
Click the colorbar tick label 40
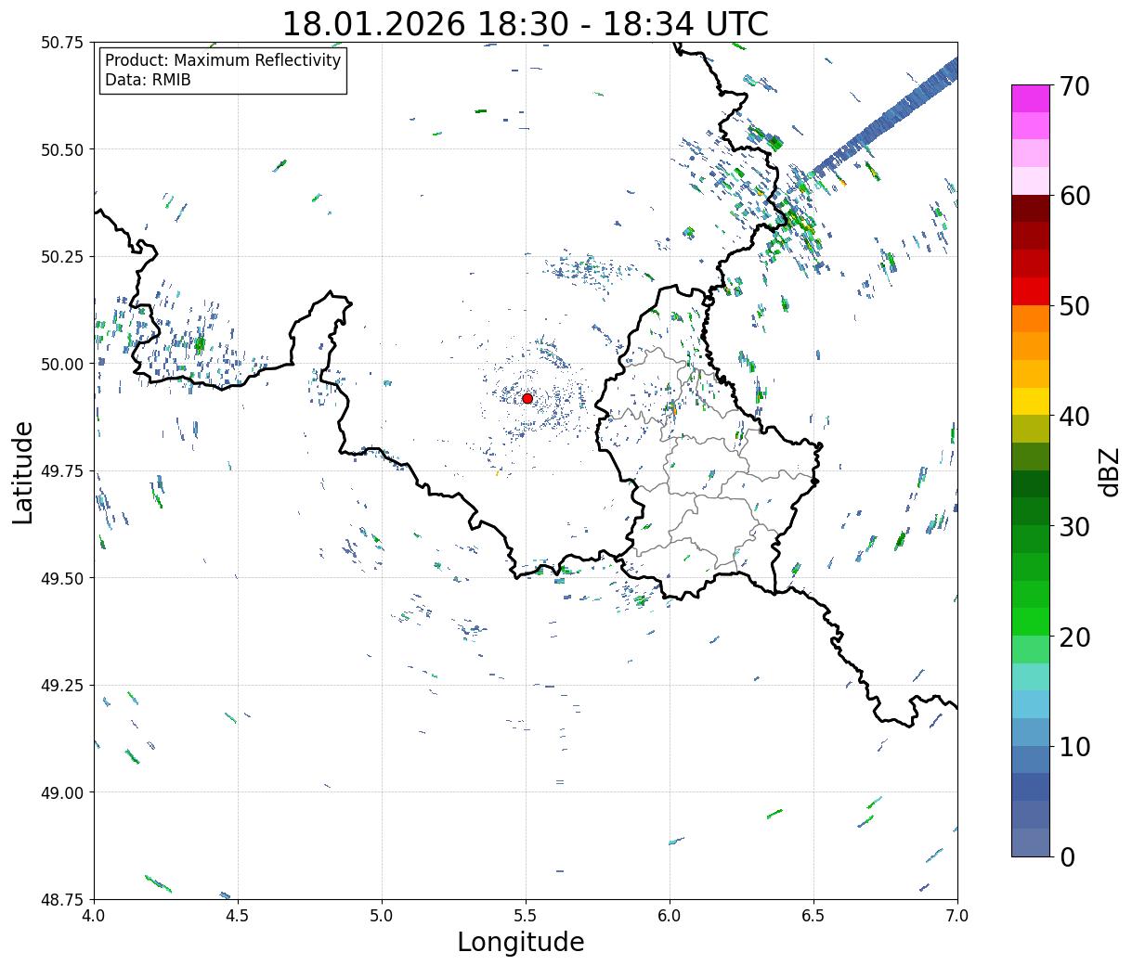click(x=1074, y=417)
